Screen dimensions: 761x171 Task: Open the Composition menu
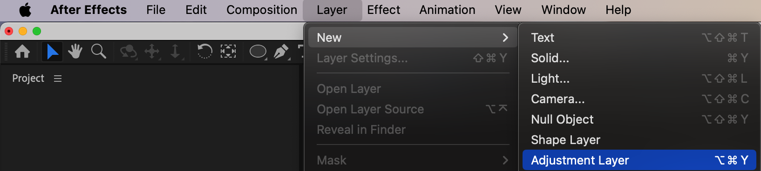[262, 10]
